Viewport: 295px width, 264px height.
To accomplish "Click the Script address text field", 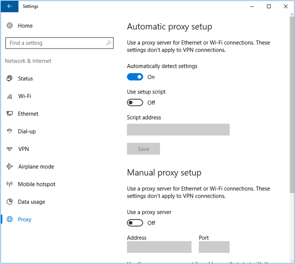I will [178, 130].
